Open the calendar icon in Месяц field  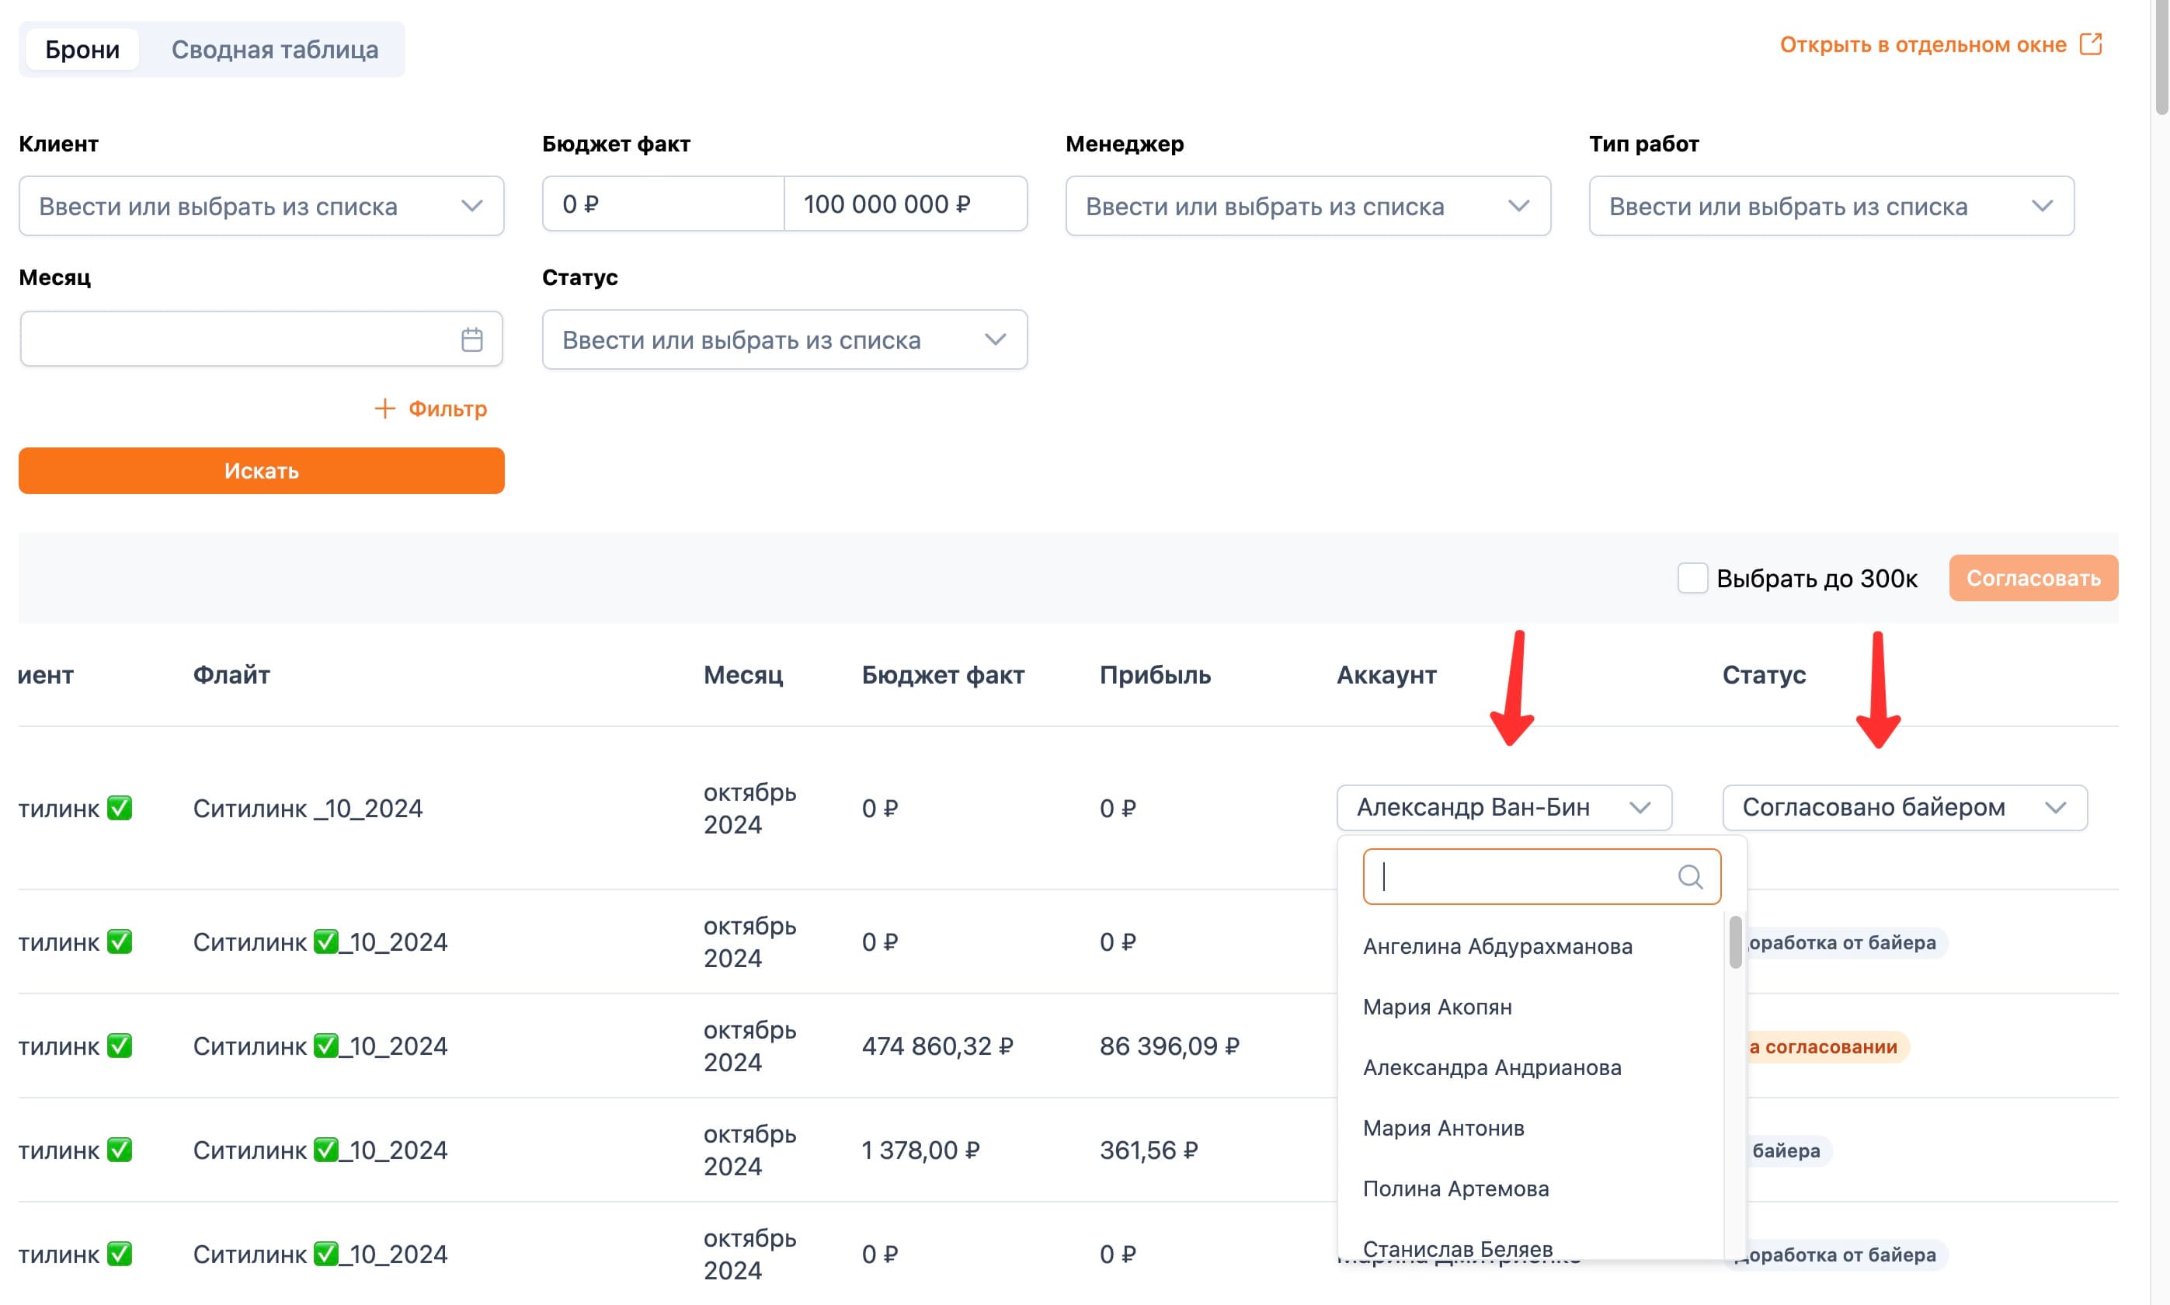pos(471,339)
